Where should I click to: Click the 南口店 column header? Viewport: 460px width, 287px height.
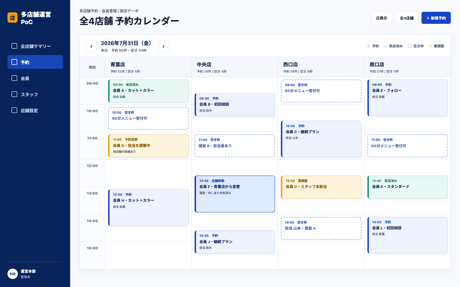click(407, 67)
